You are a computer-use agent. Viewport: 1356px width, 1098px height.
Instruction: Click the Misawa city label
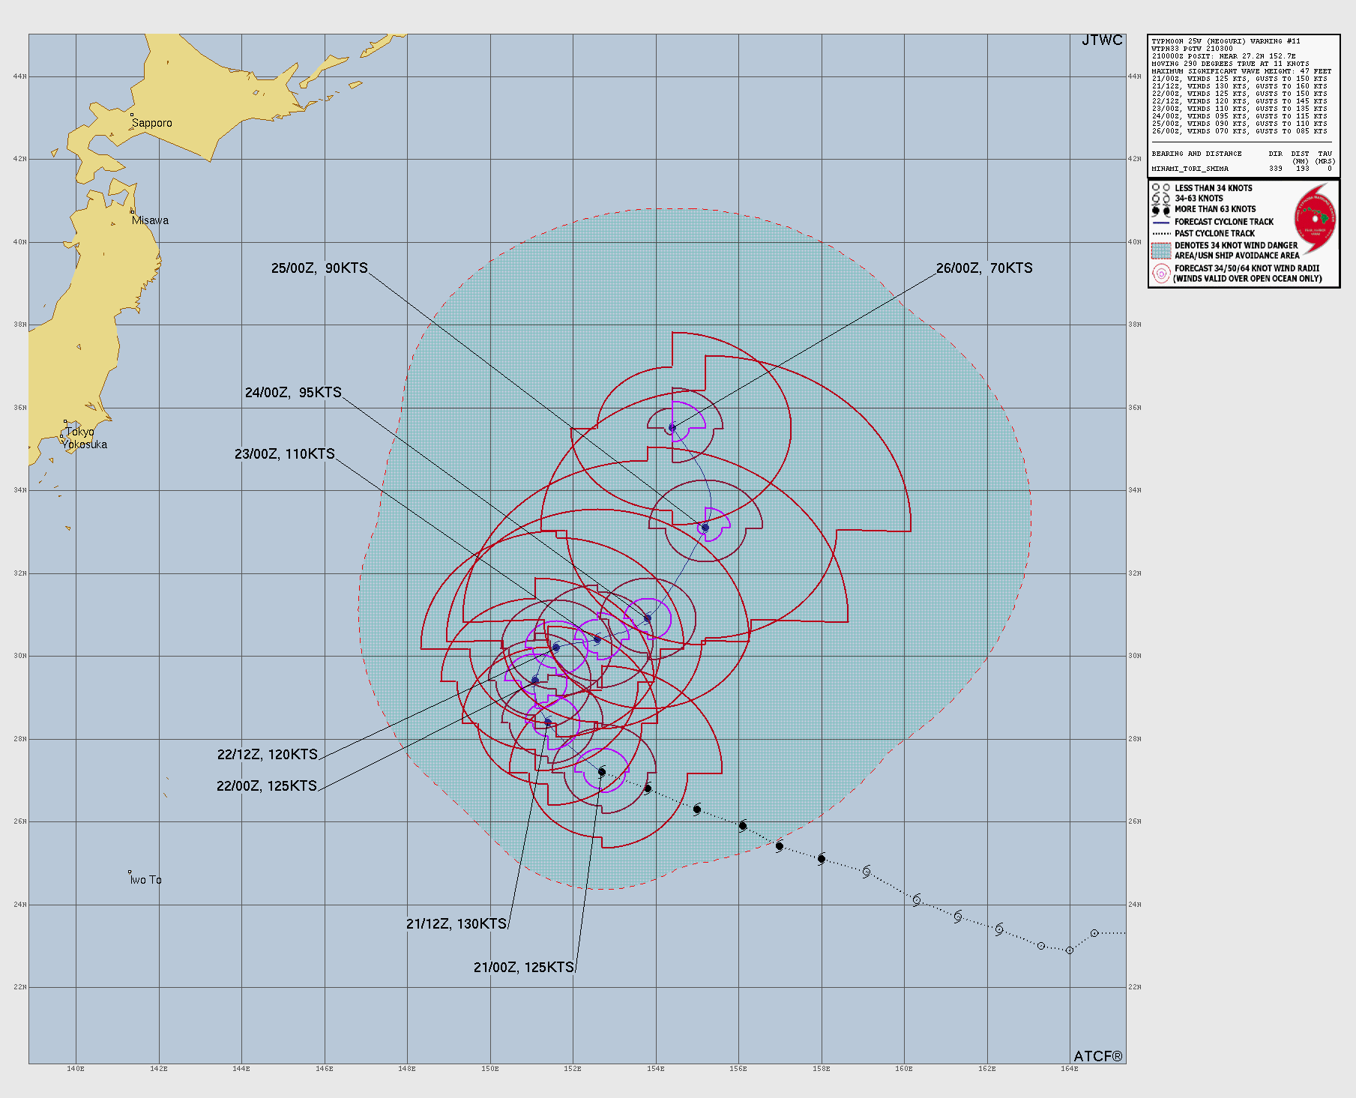click(x=150, y=220)
